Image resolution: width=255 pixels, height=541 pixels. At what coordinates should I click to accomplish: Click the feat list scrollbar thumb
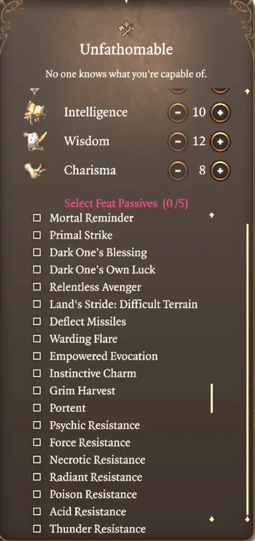211,398
